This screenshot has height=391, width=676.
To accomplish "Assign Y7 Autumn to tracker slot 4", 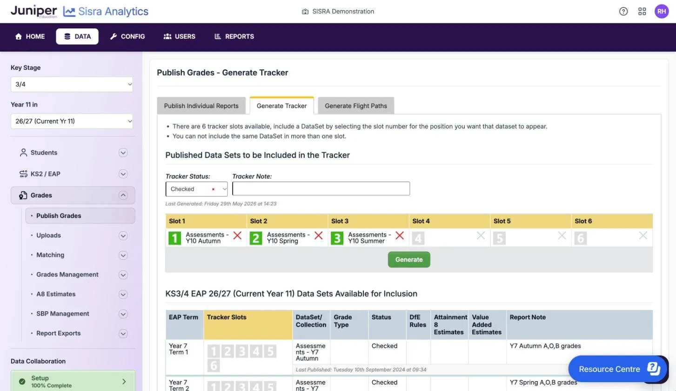I will click(x=256, y=351).
